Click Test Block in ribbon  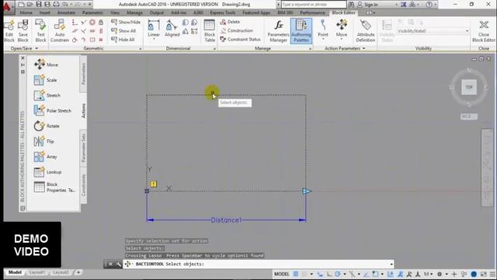(40, 31)
